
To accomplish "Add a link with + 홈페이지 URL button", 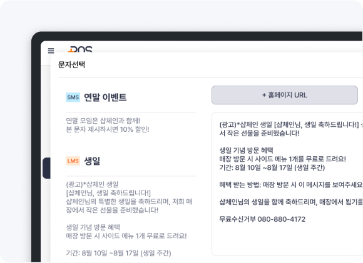I will (285, 95).
